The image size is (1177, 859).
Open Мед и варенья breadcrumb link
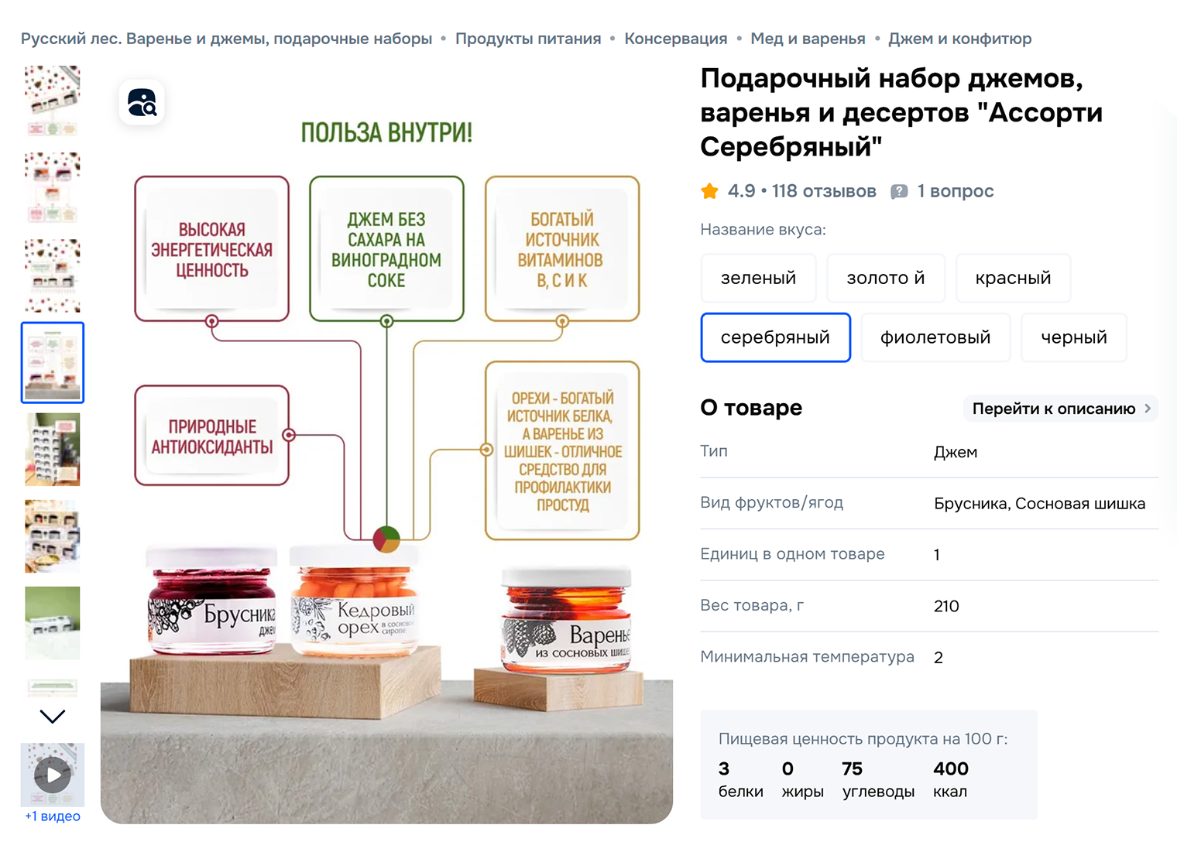[808, 39]
